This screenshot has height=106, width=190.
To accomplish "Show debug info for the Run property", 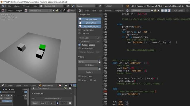I will click(x=57, y=103).
